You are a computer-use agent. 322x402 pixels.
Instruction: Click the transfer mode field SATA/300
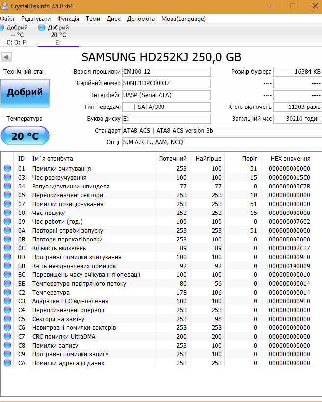tap(166, 107)
